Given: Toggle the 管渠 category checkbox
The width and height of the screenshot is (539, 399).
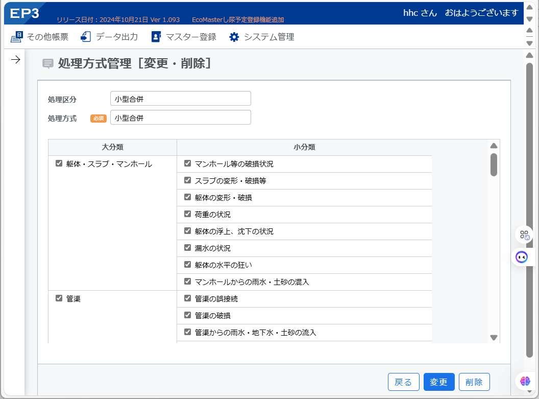Looking at the screenshot, I should (59, 298).
